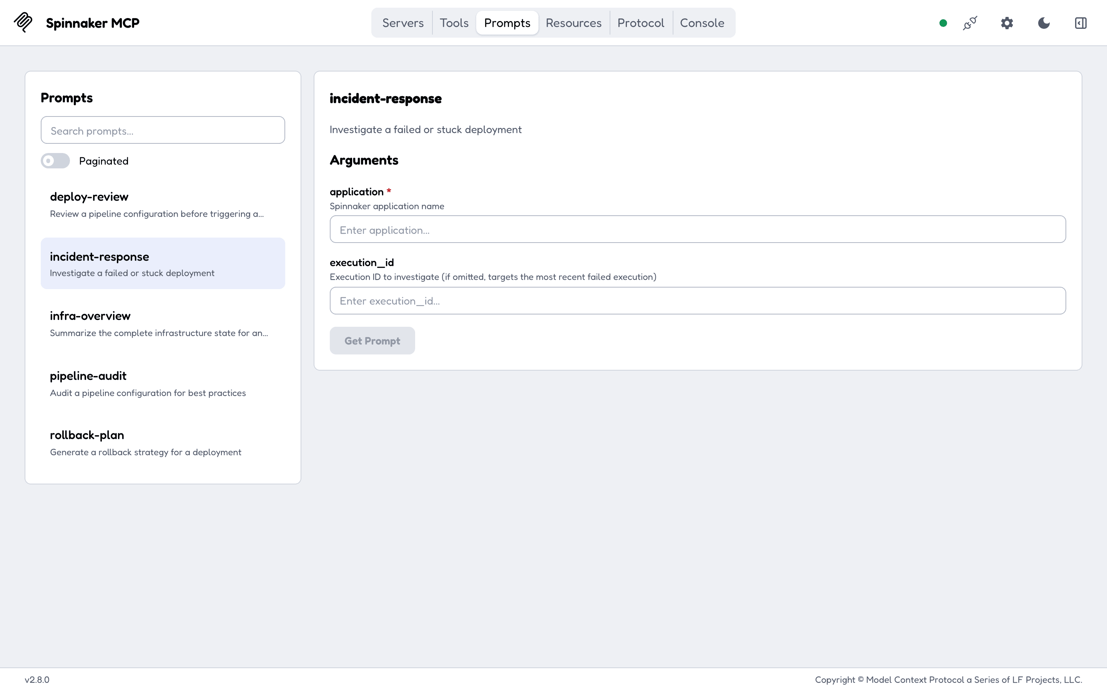Go to the Resources tab
1107x692 pixels.
click(573, 23)
